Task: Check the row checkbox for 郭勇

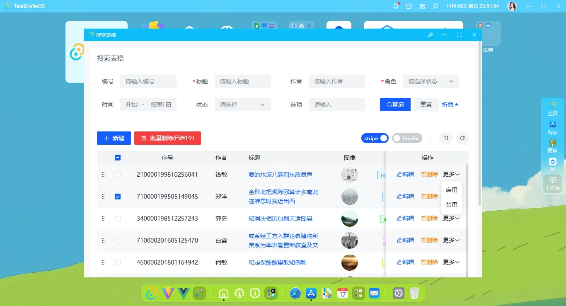Action: pos(118,219)
